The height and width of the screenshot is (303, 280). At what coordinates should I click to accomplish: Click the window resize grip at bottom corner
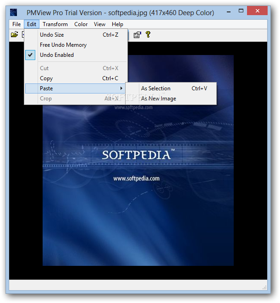click(x=264, y=287)
